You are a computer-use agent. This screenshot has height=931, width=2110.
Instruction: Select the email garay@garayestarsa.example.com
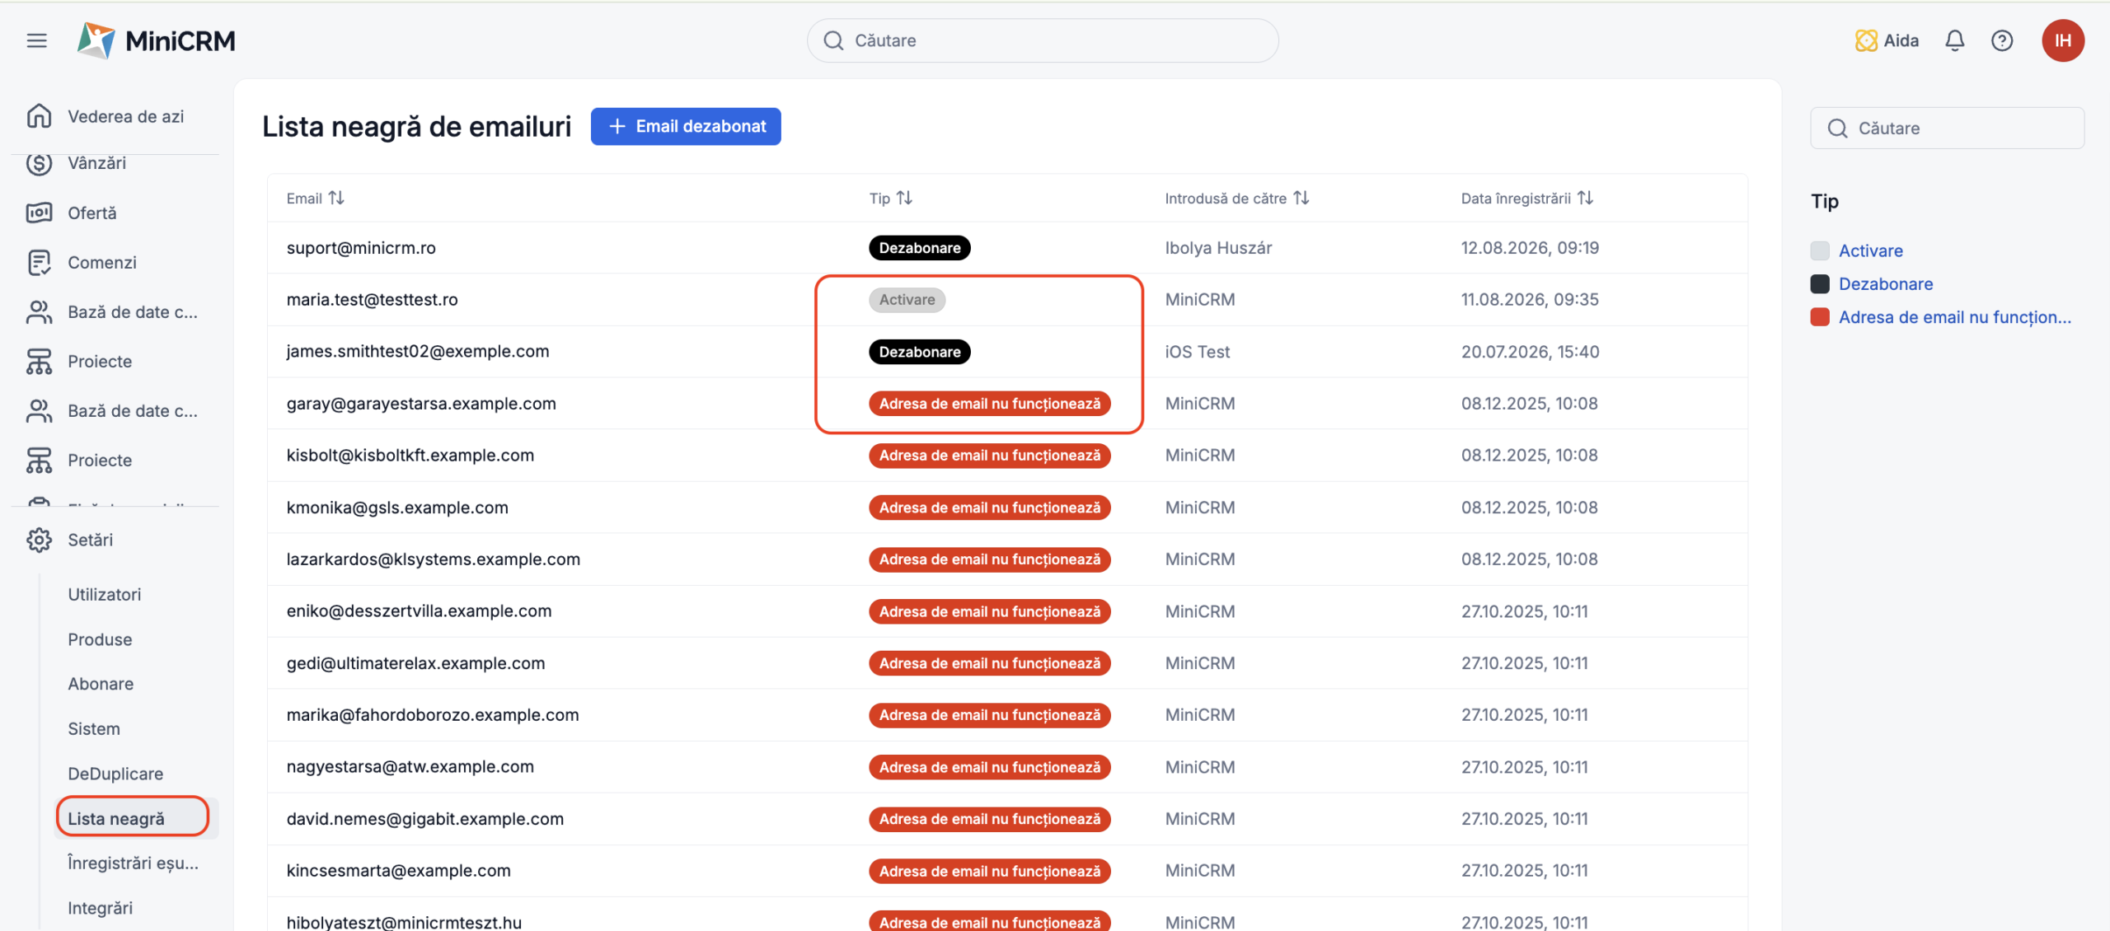coord(421,404)
